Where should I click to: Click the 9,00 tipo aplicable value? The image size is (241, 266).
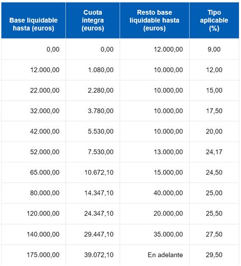pos(214,49)
